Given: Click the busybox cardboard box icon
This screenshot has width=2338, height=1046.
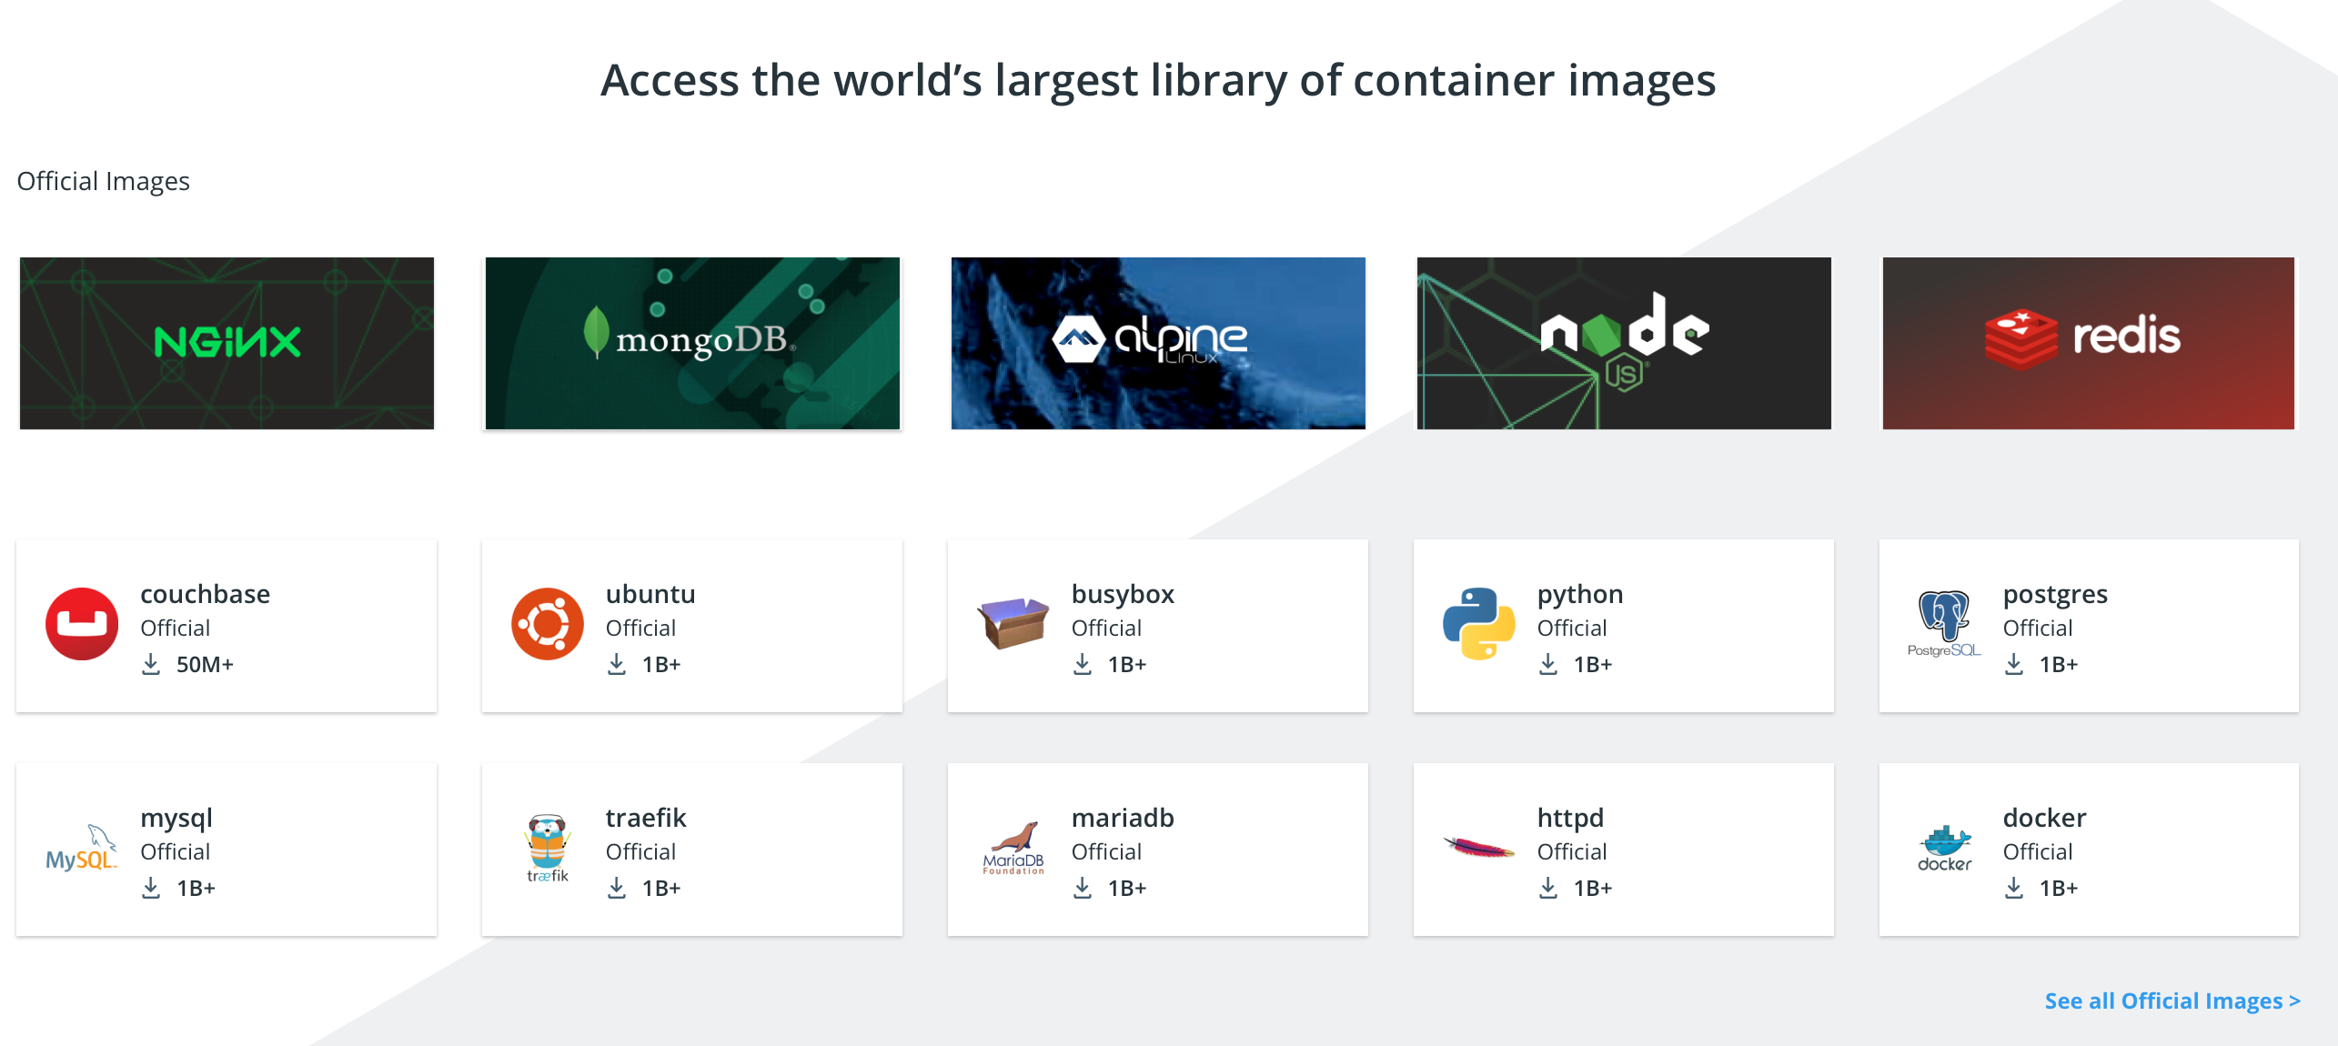Looking at the screenshot, I should 1013,623.
